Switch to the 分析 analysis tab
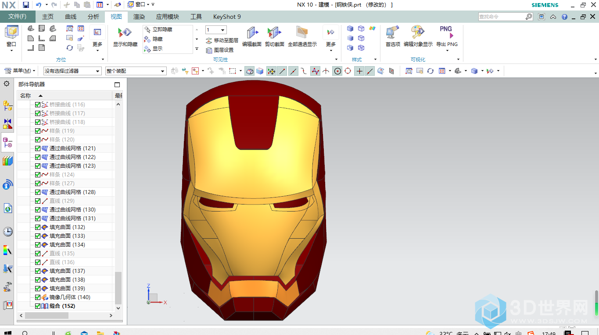599x335 pixels. pyautogui.click(x=93, y=17)
